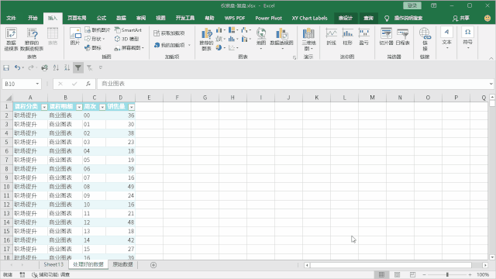Open Recommended PivotTables
The height and width of the screenshot is (279, 496).
(x=32, y=39)
